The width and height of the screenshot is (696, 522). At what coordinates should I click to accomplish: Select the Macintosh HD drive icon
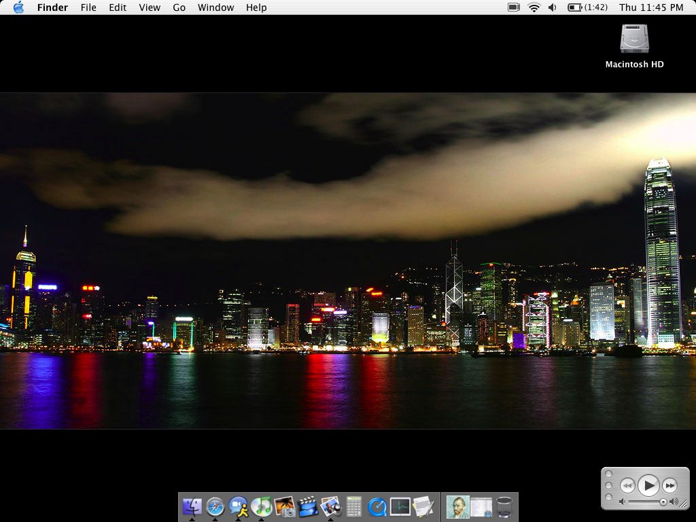tap(634, 39)
